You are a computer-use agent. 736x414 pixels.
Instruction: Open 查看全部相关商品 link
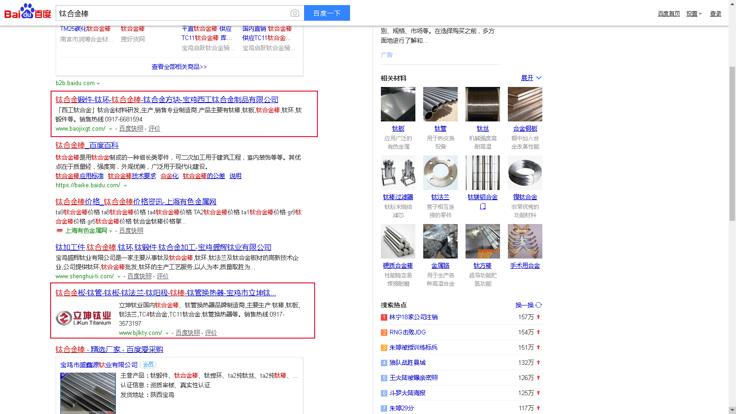tap(179, 67)
